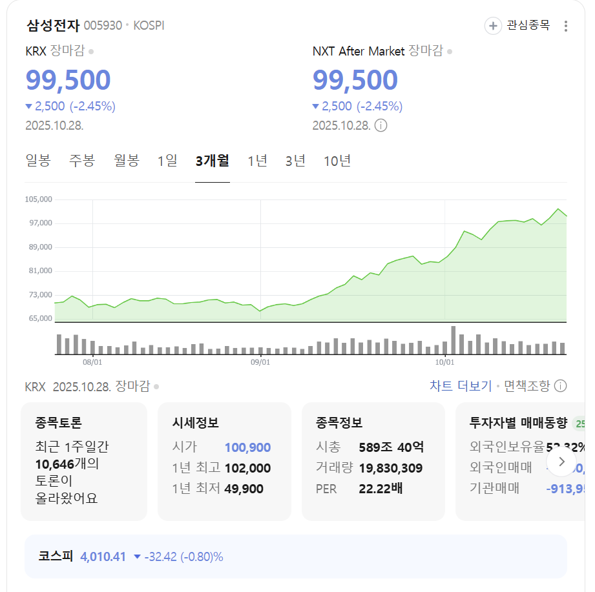Open the 면책조항 disclaimer link
The width and height of the screenshot is (595, 592).
[x=527, y=386]
